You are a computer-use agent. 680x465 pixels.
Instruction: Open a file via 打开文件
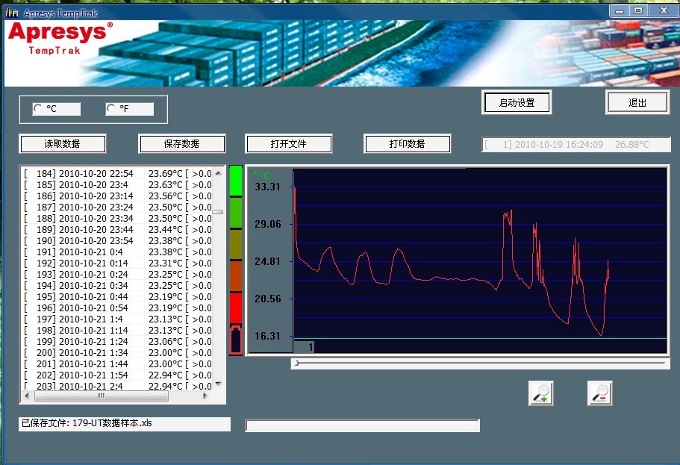coord(288,143)
